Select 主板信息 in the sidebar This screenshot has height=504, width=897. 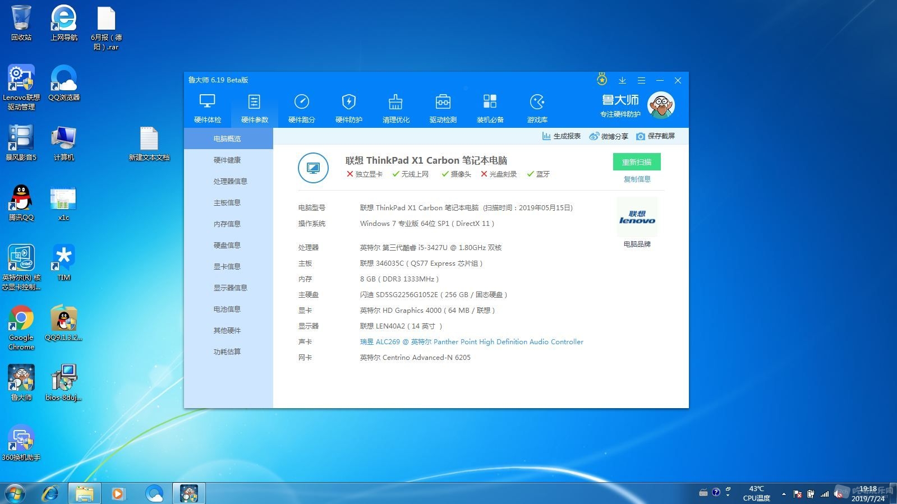[x=228, y=202]
